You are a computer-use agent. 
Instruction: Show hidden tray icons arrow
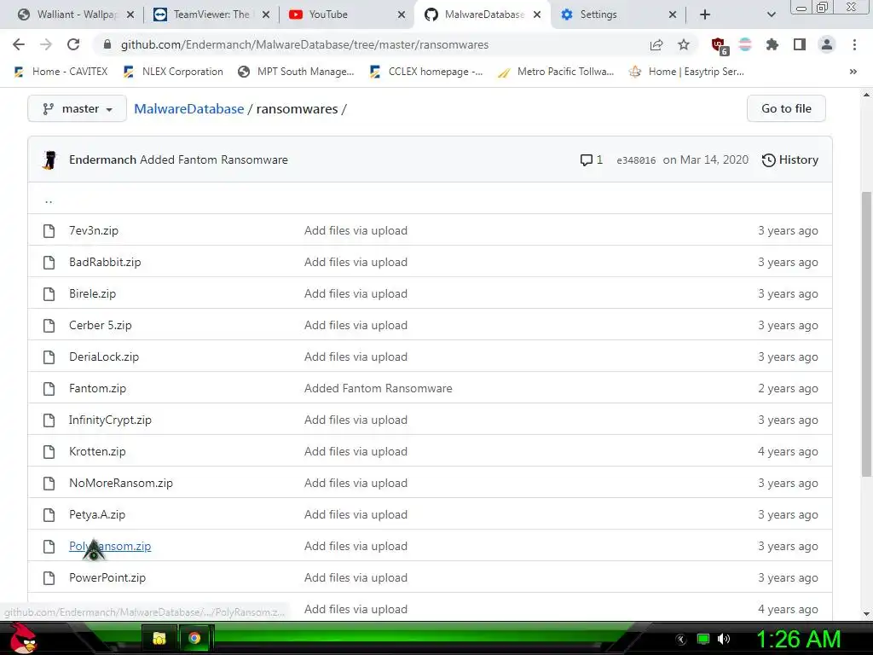click(681, 640)
